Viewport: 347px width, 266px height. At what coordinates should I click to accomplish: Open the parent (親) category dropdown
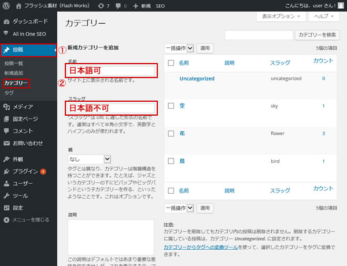pyautogui.click(x=89, y=158)
